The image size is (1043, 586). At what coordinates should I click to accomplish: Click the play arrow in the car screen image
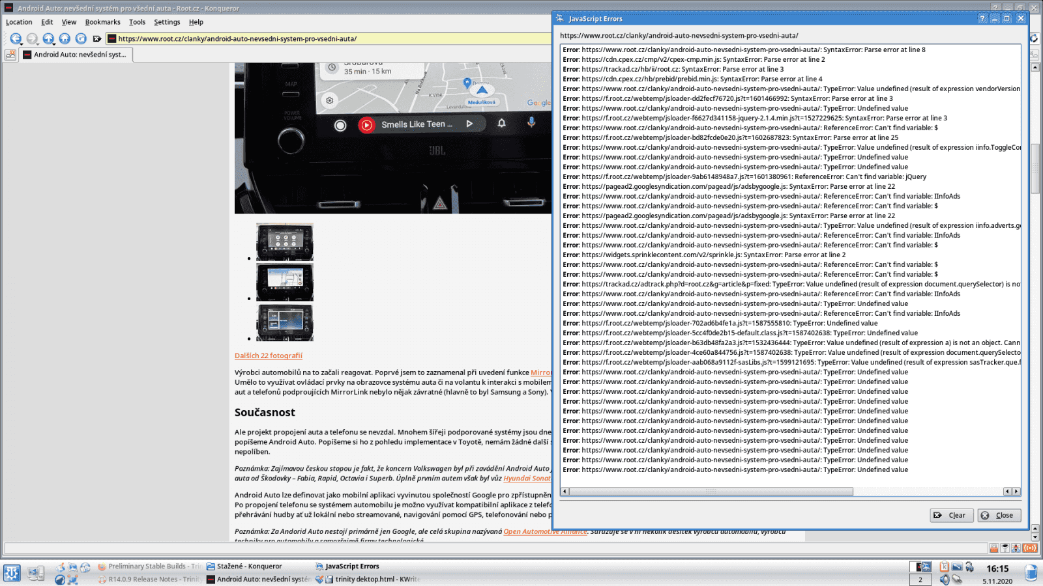[469, 124]
